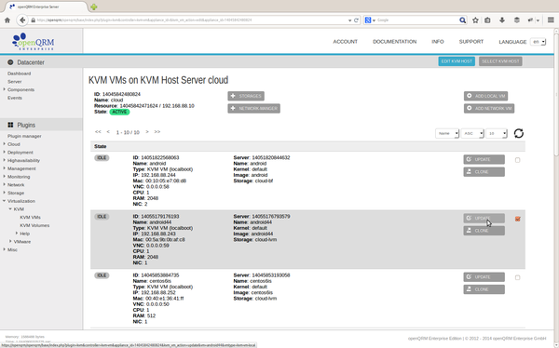Screen dimensions: 559x348
Task: Open the bookmarks list icon
Action: click(487, 20)
